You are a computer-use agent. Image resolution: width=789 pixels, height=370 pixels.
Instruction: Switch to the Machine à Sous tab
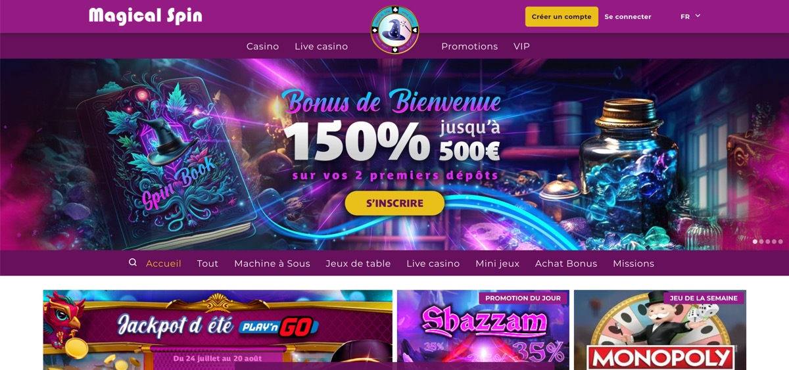click(272, 264)
